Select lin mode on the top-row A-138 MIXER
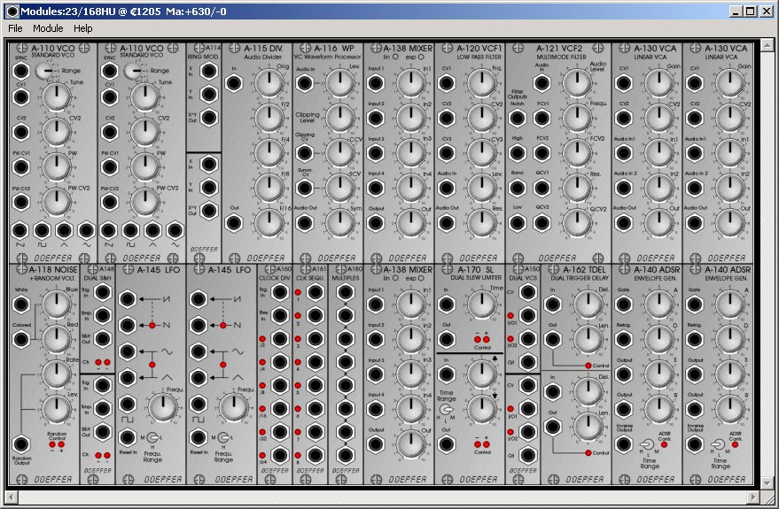Screen dimensions: 779x509 (395, 57)
